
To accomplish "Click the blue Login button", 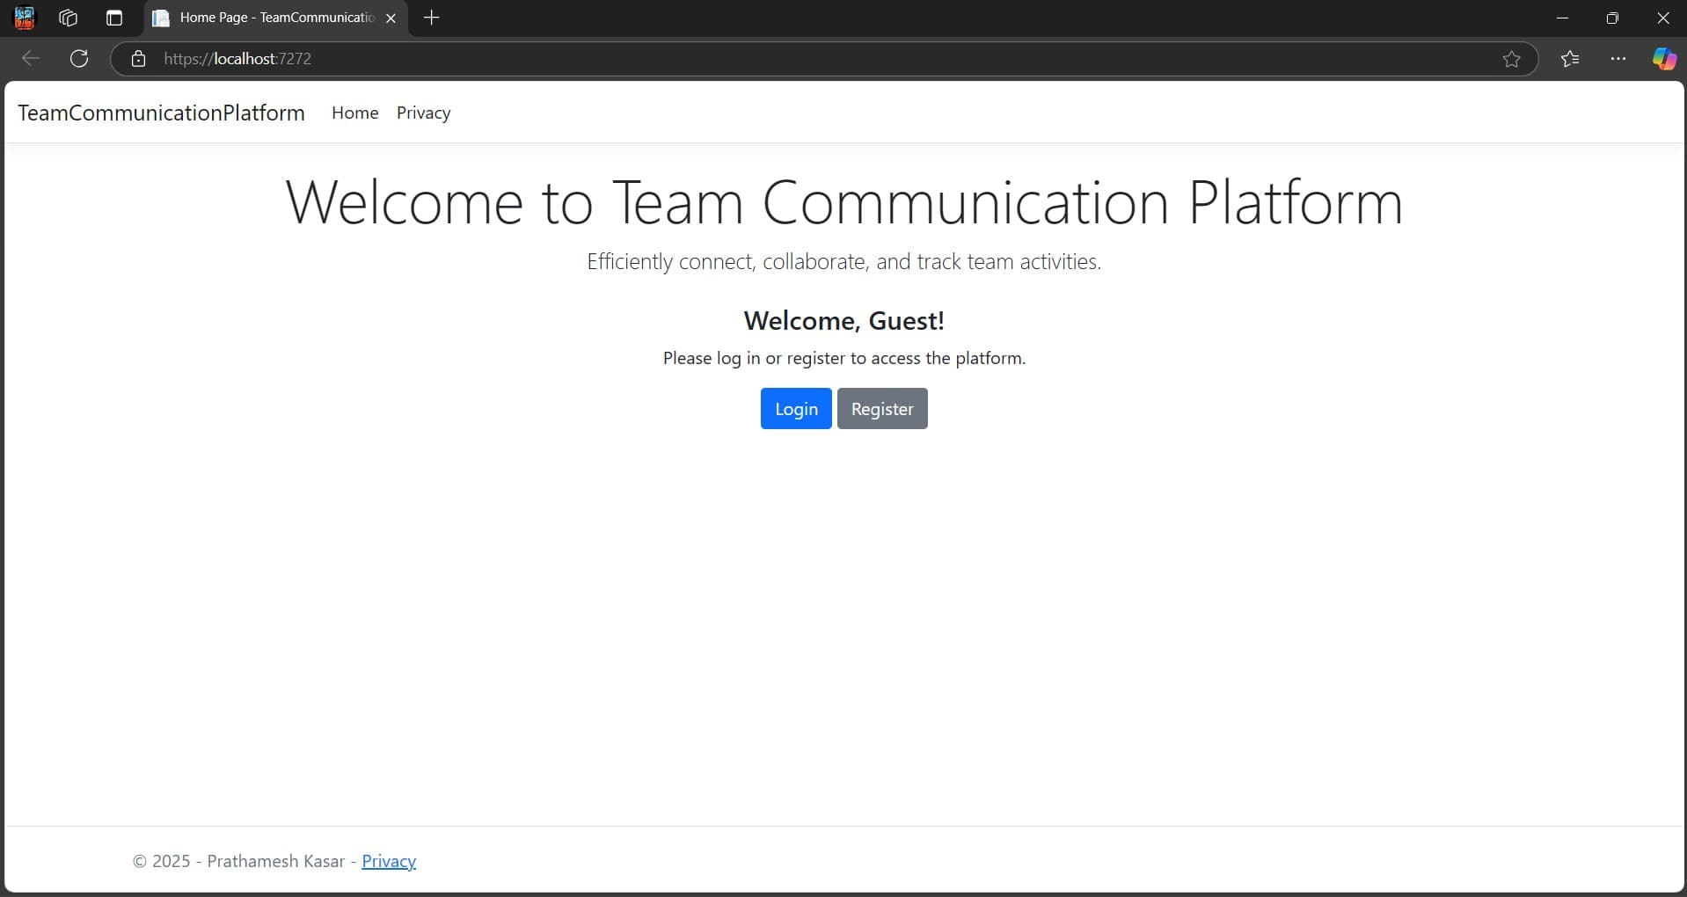I will pos(796,409).
